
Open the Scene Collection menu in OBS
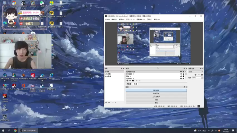click(140, 20)
